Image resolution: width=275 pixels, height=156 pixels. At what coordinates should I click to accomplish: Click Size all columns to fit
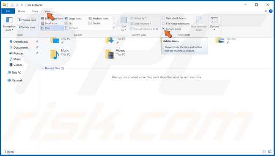point(144,29)
